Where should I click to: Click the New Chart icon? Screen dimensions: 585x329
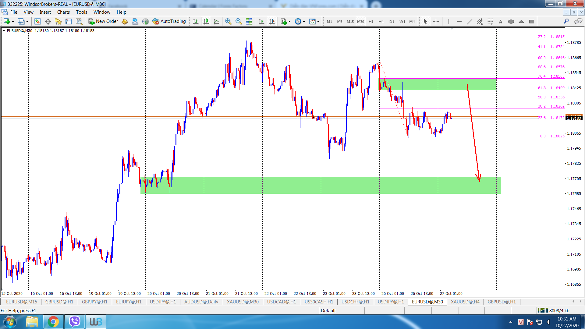click(7, 21)
